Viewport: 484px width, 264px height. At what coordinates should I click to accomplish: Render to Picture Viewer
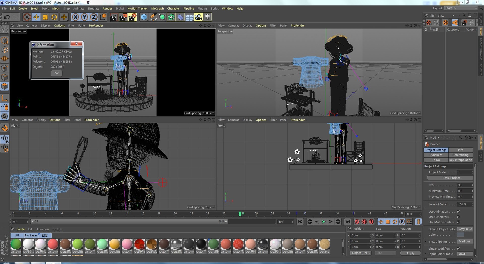point(123,17)
